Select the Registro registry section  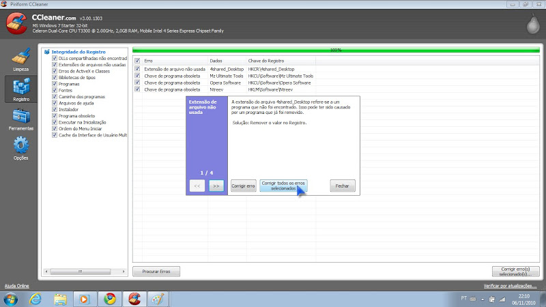coord(21,89)
